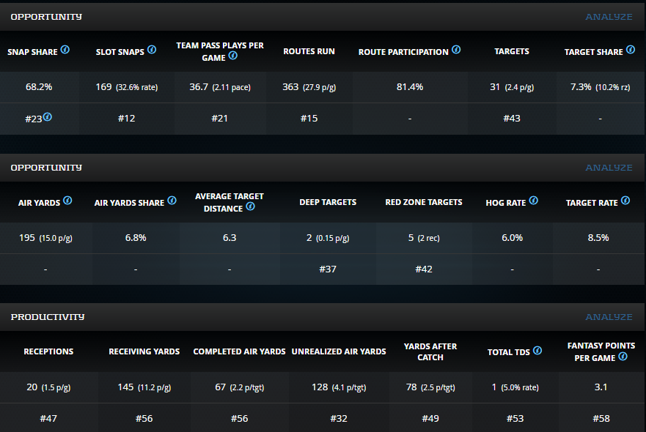
Task: Click the Routes Run column header
Action: click(x=309, y=51)
